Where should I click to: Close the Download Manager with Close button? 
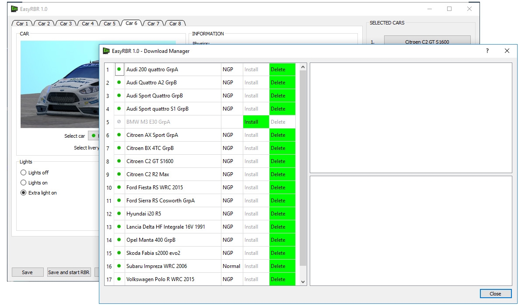(496, 294)
